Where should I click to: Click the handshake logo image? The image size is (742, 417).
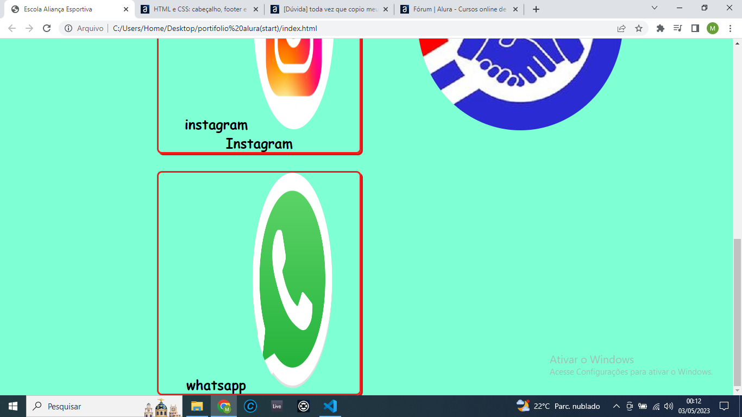(520, 84)
